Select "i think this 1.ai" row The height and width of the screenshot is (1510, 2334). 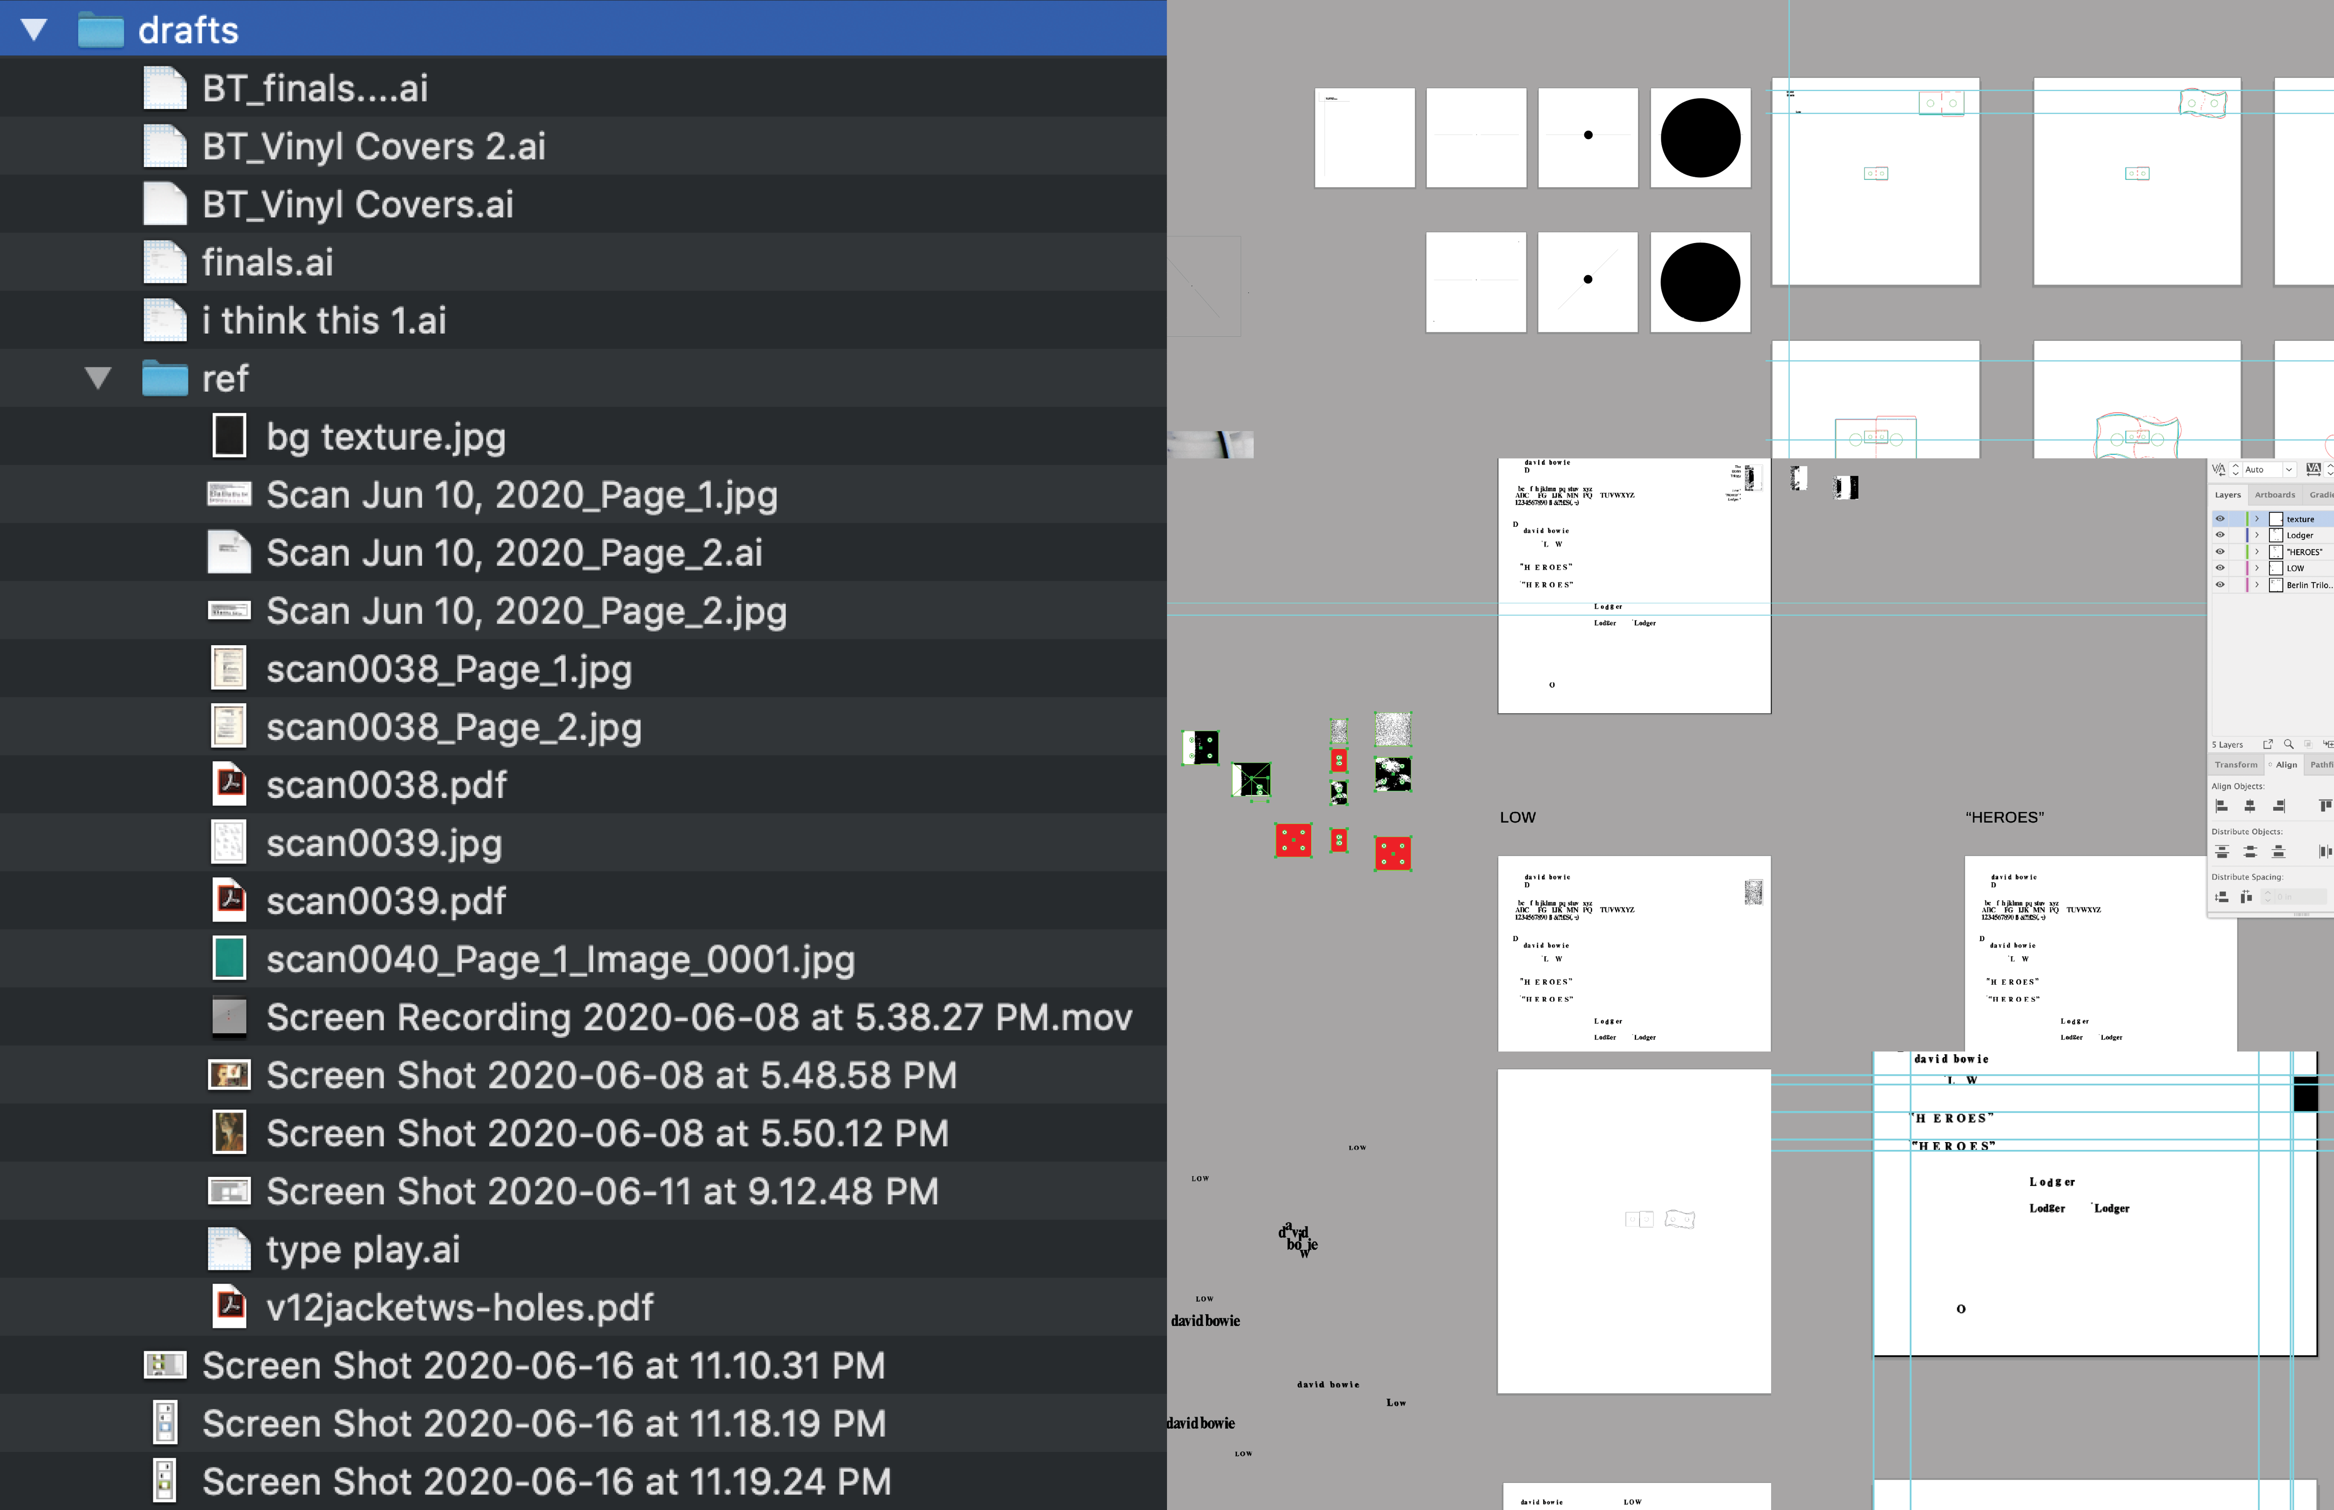click(x=583, y=320)
